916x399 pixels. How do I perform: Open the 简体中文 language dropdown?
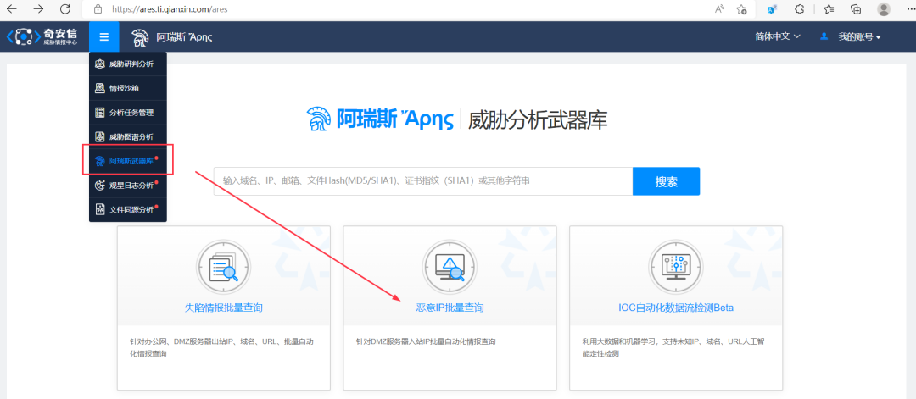pos(778,36)
